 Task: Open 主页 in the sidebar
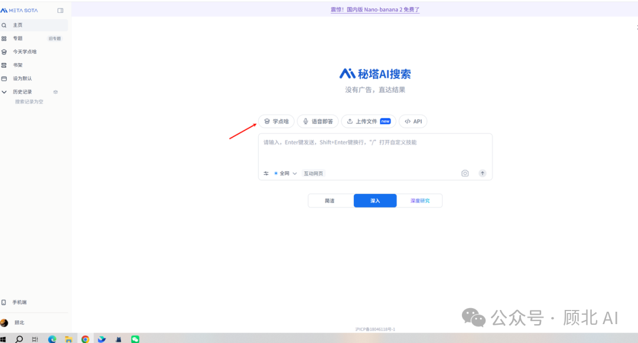click(34, 25)
